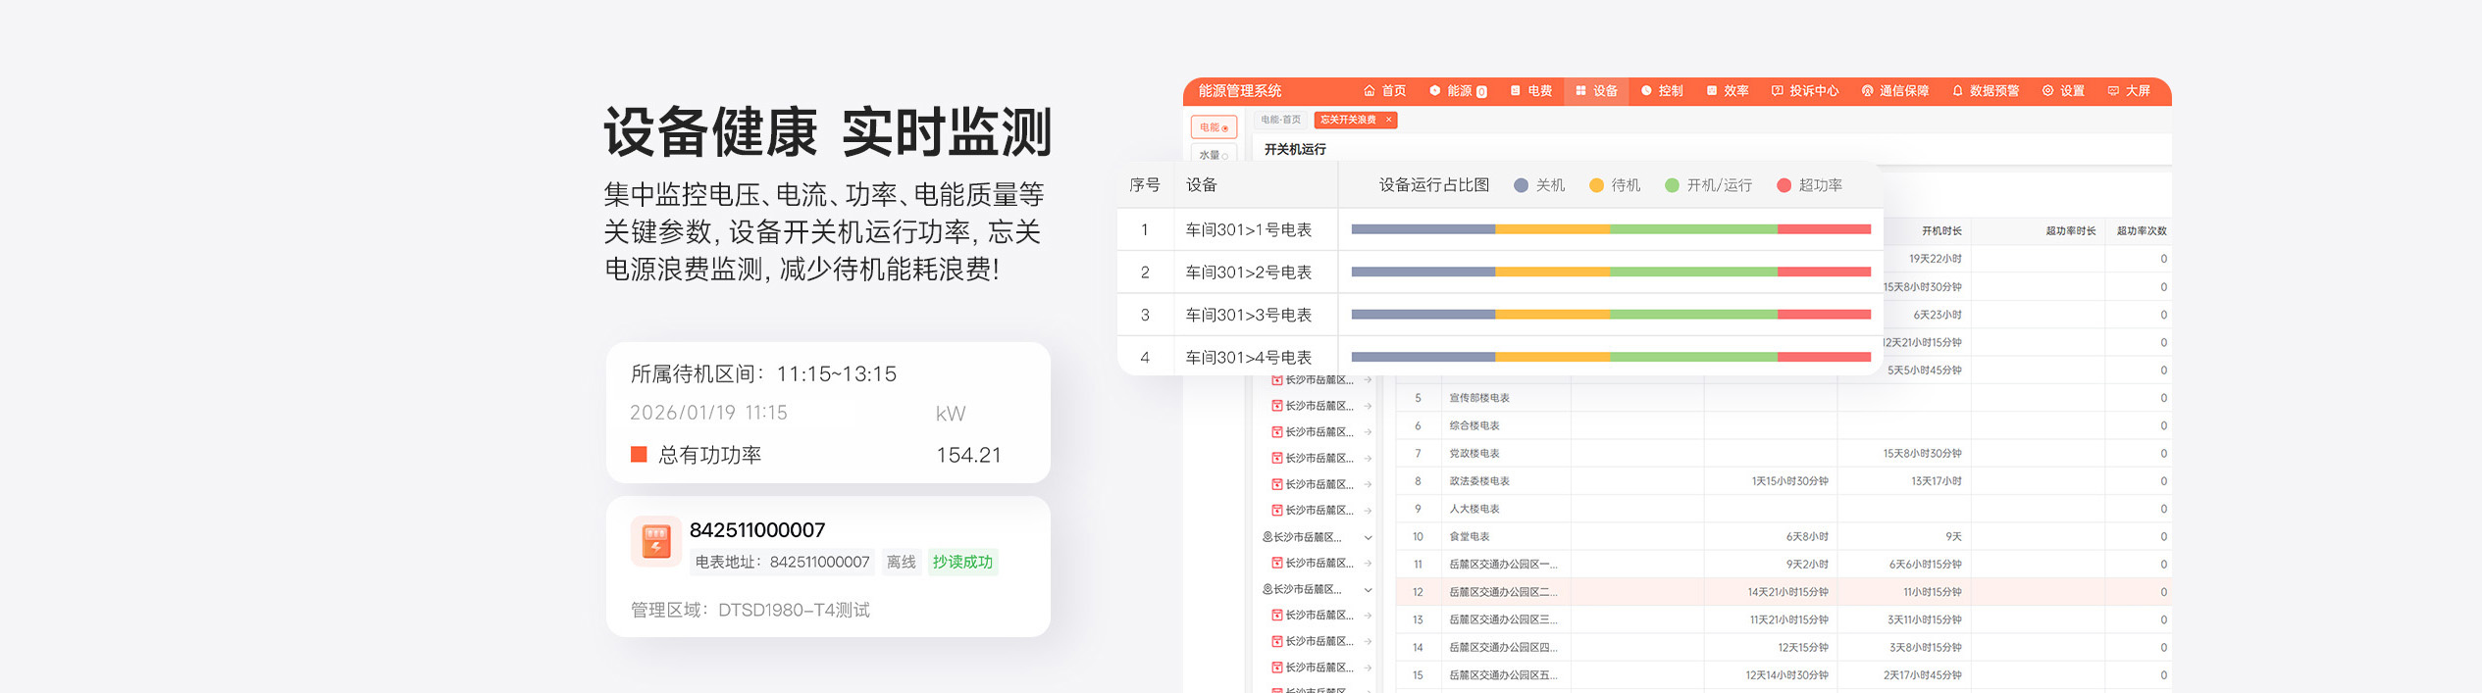
Task: Collapse the lower 长沙市岳麓区 tree group
Action: click(x=1368, y=590)
